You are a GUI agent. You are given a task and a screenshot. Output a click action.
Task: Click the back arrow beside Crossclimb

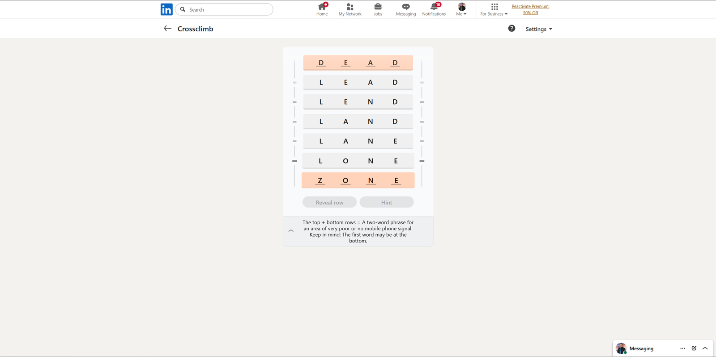pyautogui.click(x=167, y=29)
